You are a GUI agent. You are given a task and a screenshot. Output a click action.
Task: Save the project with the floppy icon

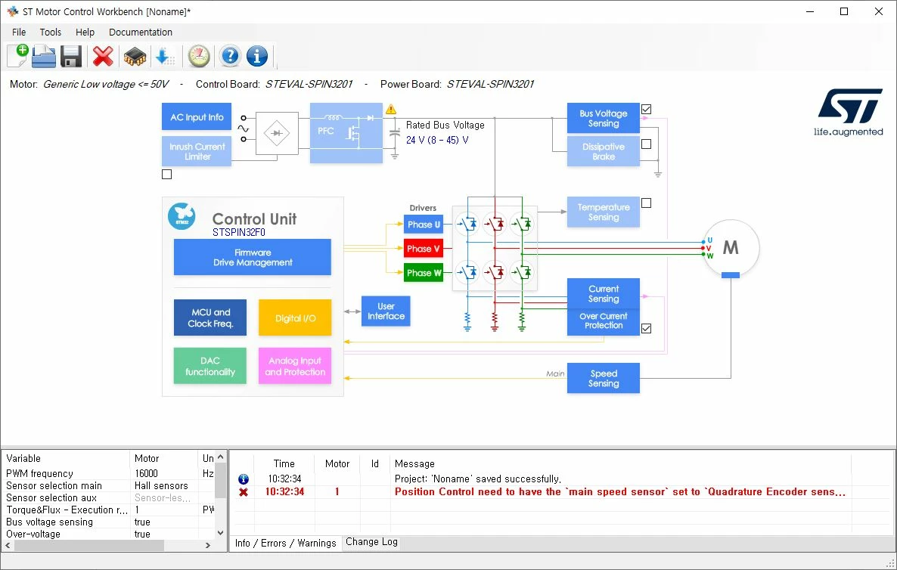point(71,57)
